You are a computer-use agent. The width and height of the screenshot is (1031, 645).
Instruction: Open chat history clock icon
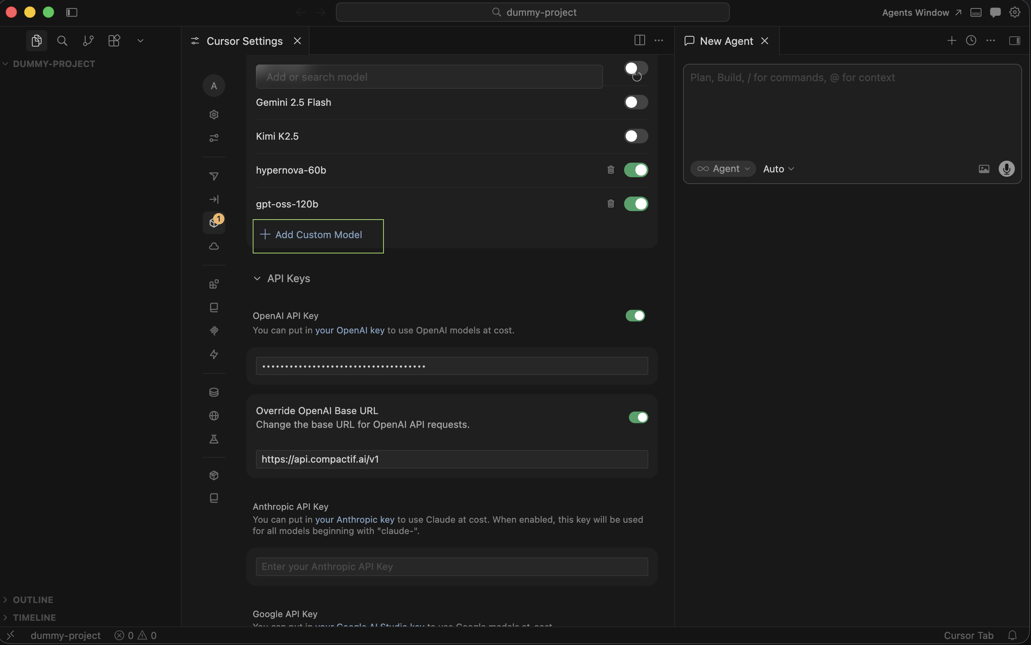[971, 40]
